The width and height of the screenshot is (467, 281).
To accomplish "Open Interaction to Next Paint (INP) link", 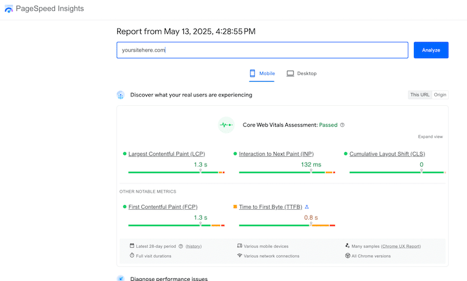I will [276, 154].
